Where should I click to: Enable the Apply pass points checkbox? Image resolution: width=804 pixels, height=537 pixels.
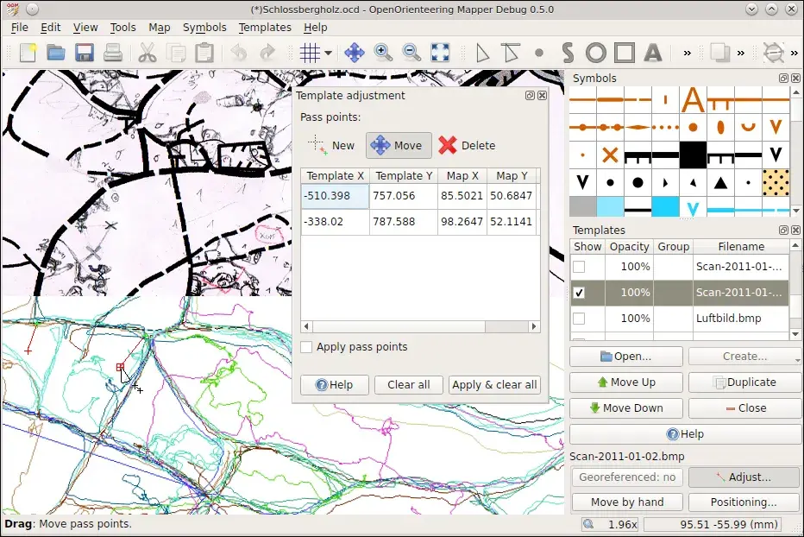pos(306,347)
